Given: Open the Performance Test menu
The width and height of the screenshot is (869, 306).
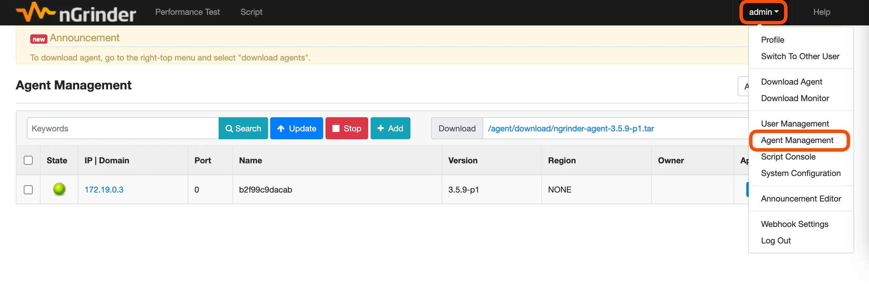Looking at the screenshot, I should click(x=187, y=12).
